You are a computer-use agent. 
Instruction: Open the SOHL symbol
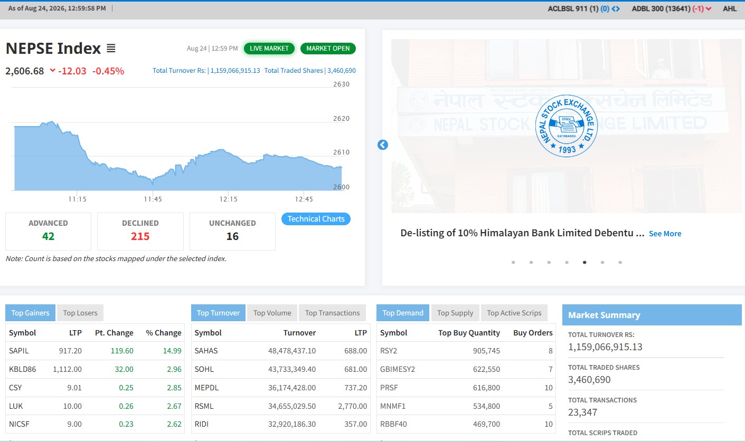pyautogui.click(x=204, y=369)
